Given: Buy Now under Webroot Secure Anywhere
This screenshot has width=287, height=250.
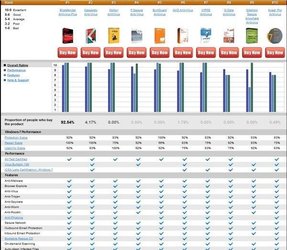Looking at the screenshot, I should coord(252,53).
